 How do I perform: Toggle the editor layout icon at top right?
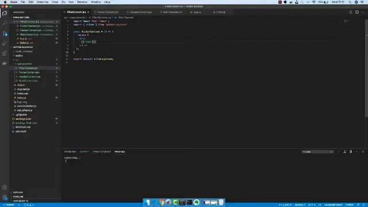click(x=356, y=12)
